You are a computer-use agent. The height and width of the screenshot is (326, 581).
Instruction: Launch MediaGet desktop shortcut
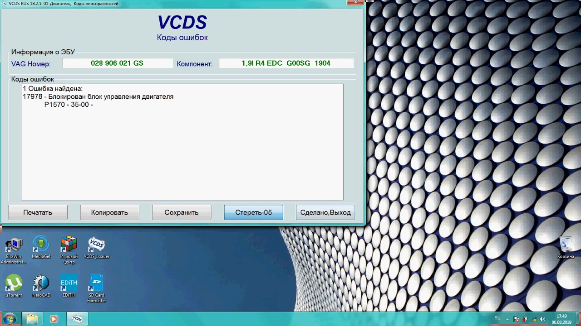[41, 248]
